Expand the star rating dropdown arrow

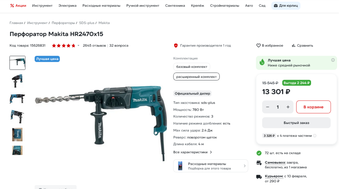click(x=78, y=46)
